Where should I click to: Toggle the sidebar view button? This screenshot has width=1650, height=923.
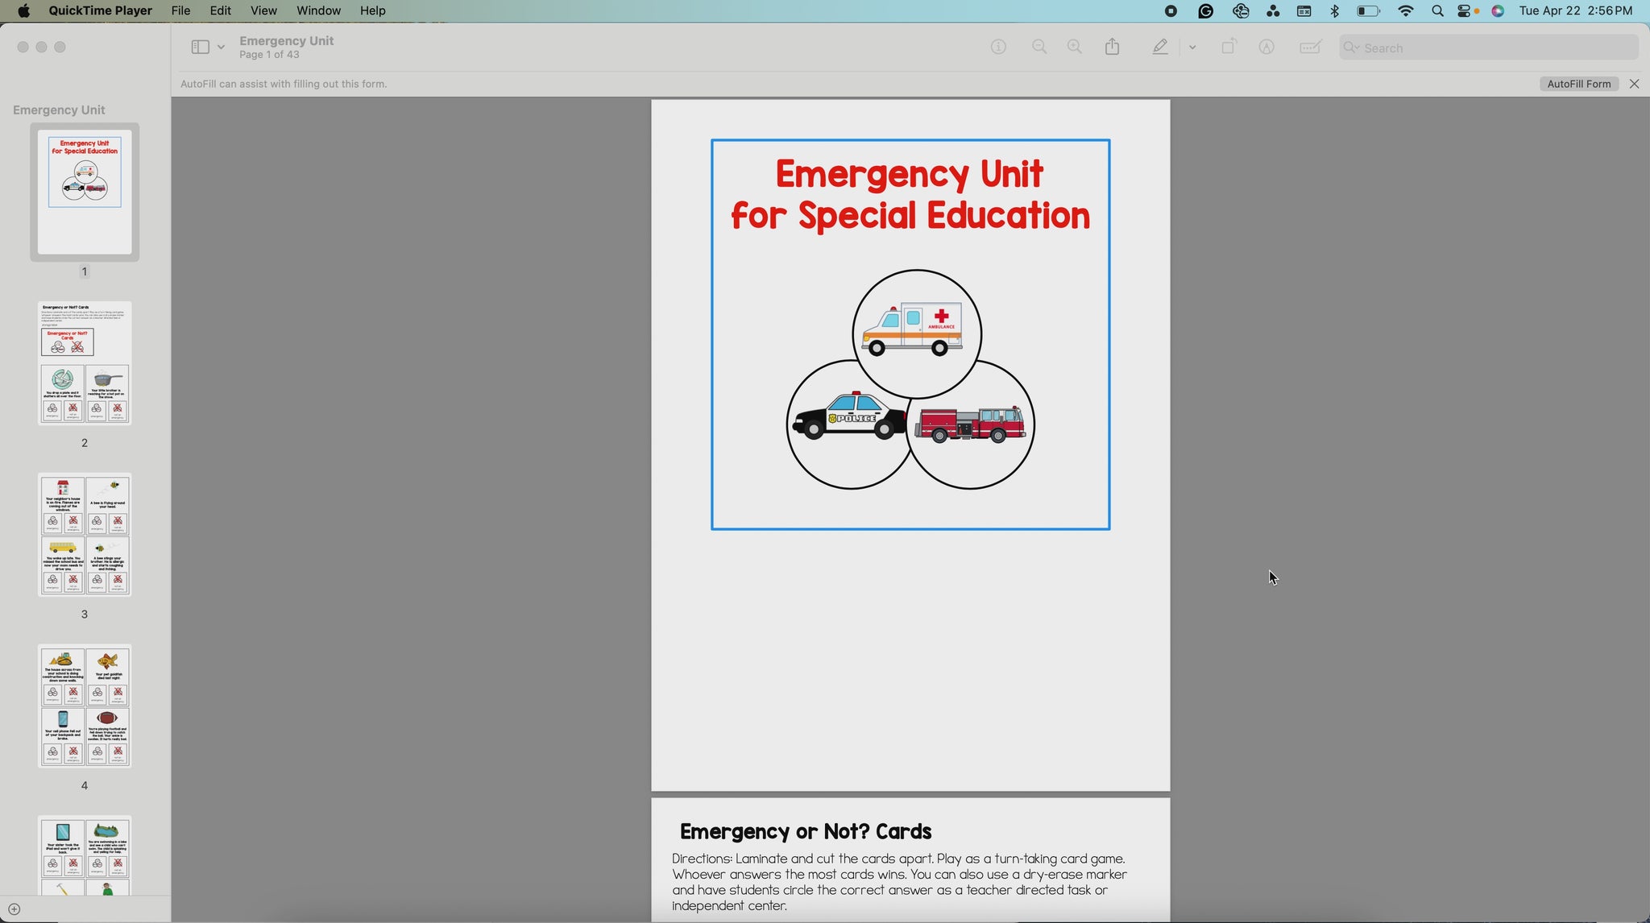[x=200, y=48]
